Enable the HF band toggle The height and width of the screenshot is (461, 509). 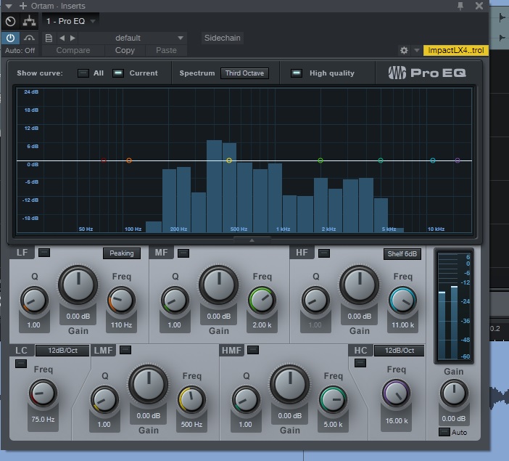point(324,253)
